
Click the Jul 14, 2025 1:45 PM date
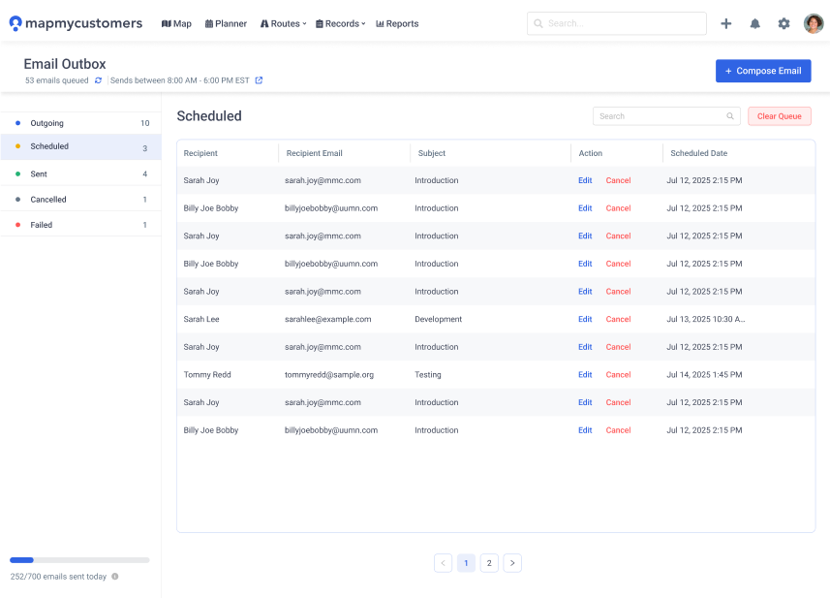[704, 374]
